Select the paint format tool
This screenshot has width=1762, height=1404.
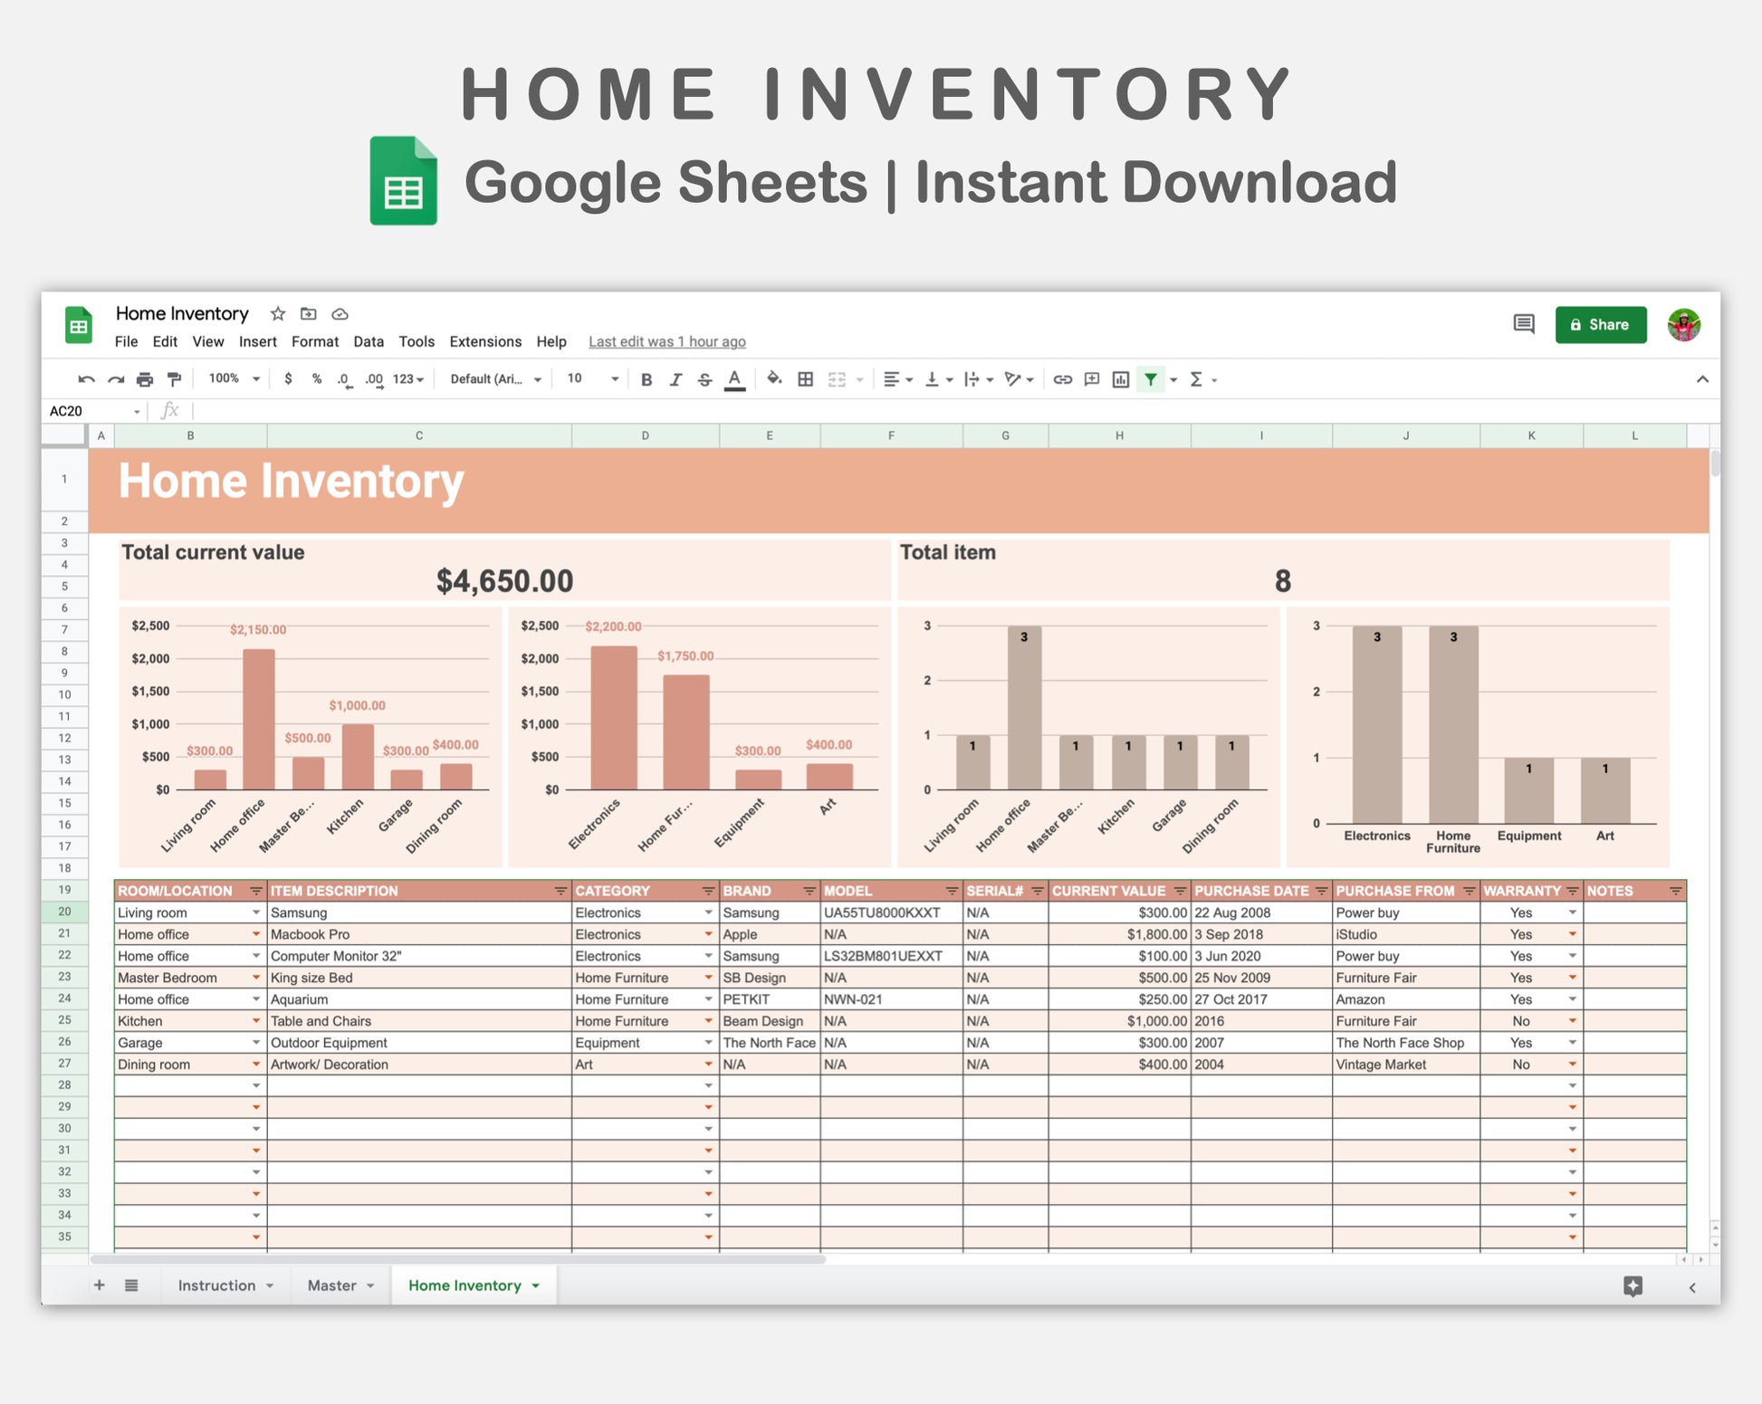(x=175, y=379)
